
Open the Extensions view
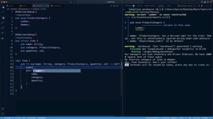(x=3, y=28)
